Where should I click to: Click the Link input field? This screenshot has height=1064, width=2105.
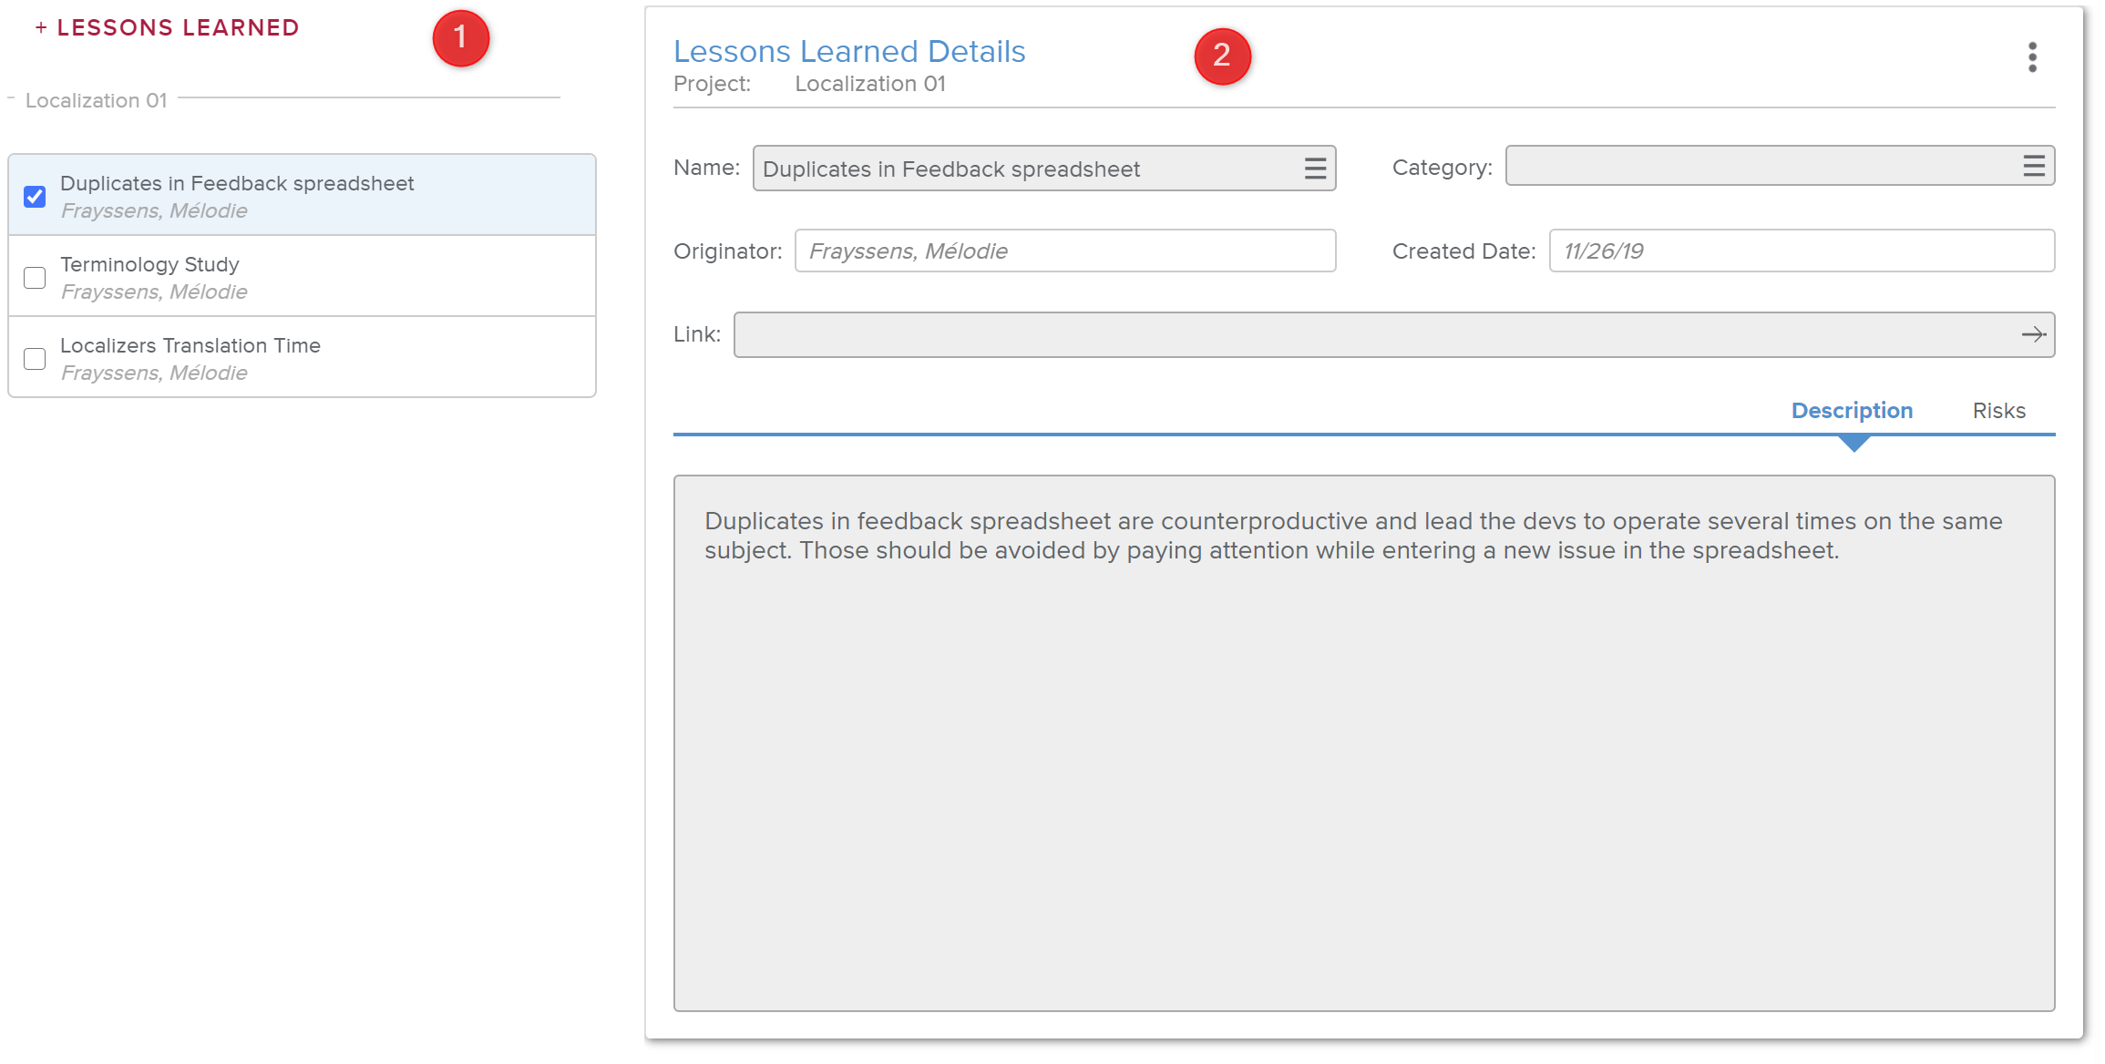tap(1367, 335)
